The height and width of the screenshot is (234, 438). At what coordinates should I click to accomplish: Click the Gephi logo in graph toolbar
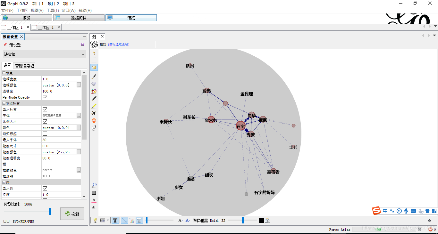(94, 44)
